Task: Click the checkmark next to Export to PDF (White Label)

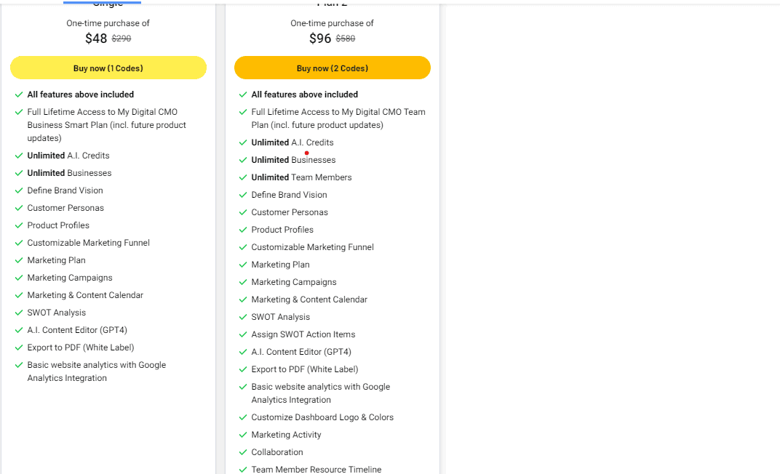Action: [x=19, y=348]
